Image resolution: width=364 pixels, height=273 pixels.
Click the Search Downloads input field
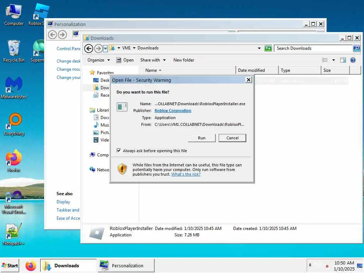314,48
